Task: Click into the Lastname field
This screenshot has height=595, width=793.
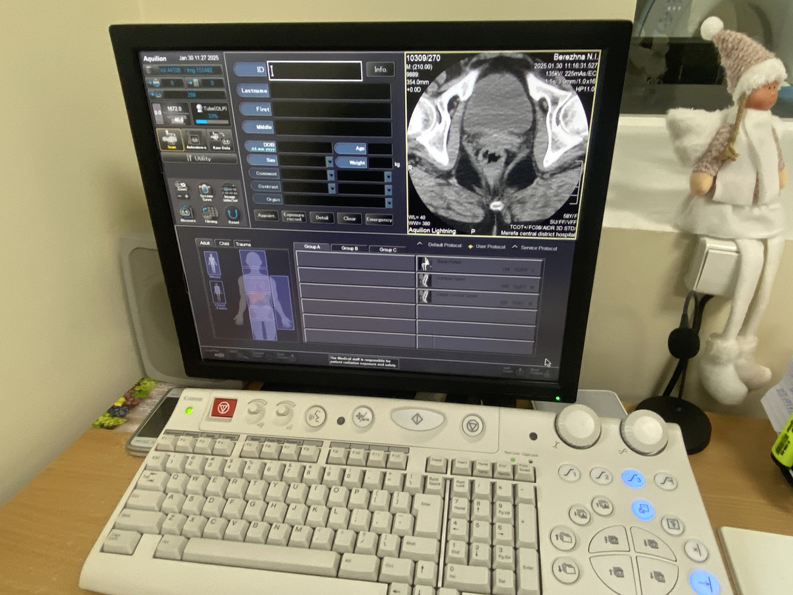Action: [331, 92]
